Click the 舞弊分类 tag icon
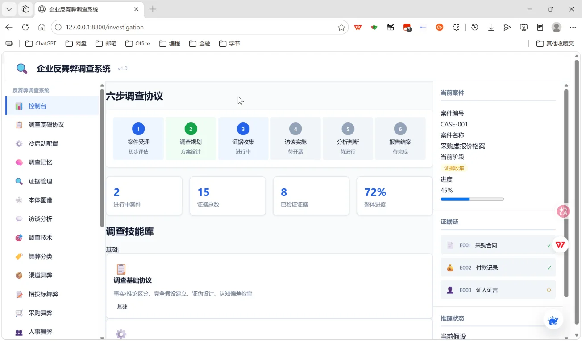Screen dimensions: 582x341 [19, 256]
